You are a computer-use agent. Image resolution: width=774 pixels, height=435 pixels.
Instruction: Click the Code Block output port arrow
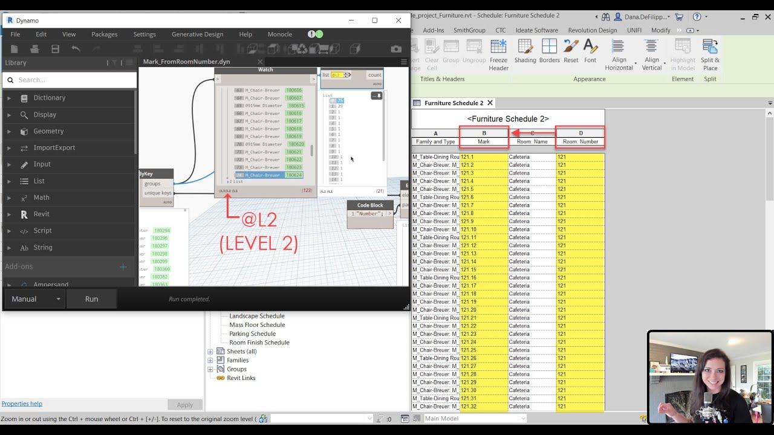click(x=389, y=214)
